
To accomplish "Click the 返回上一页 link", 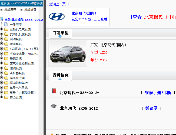I will point(58,4).
